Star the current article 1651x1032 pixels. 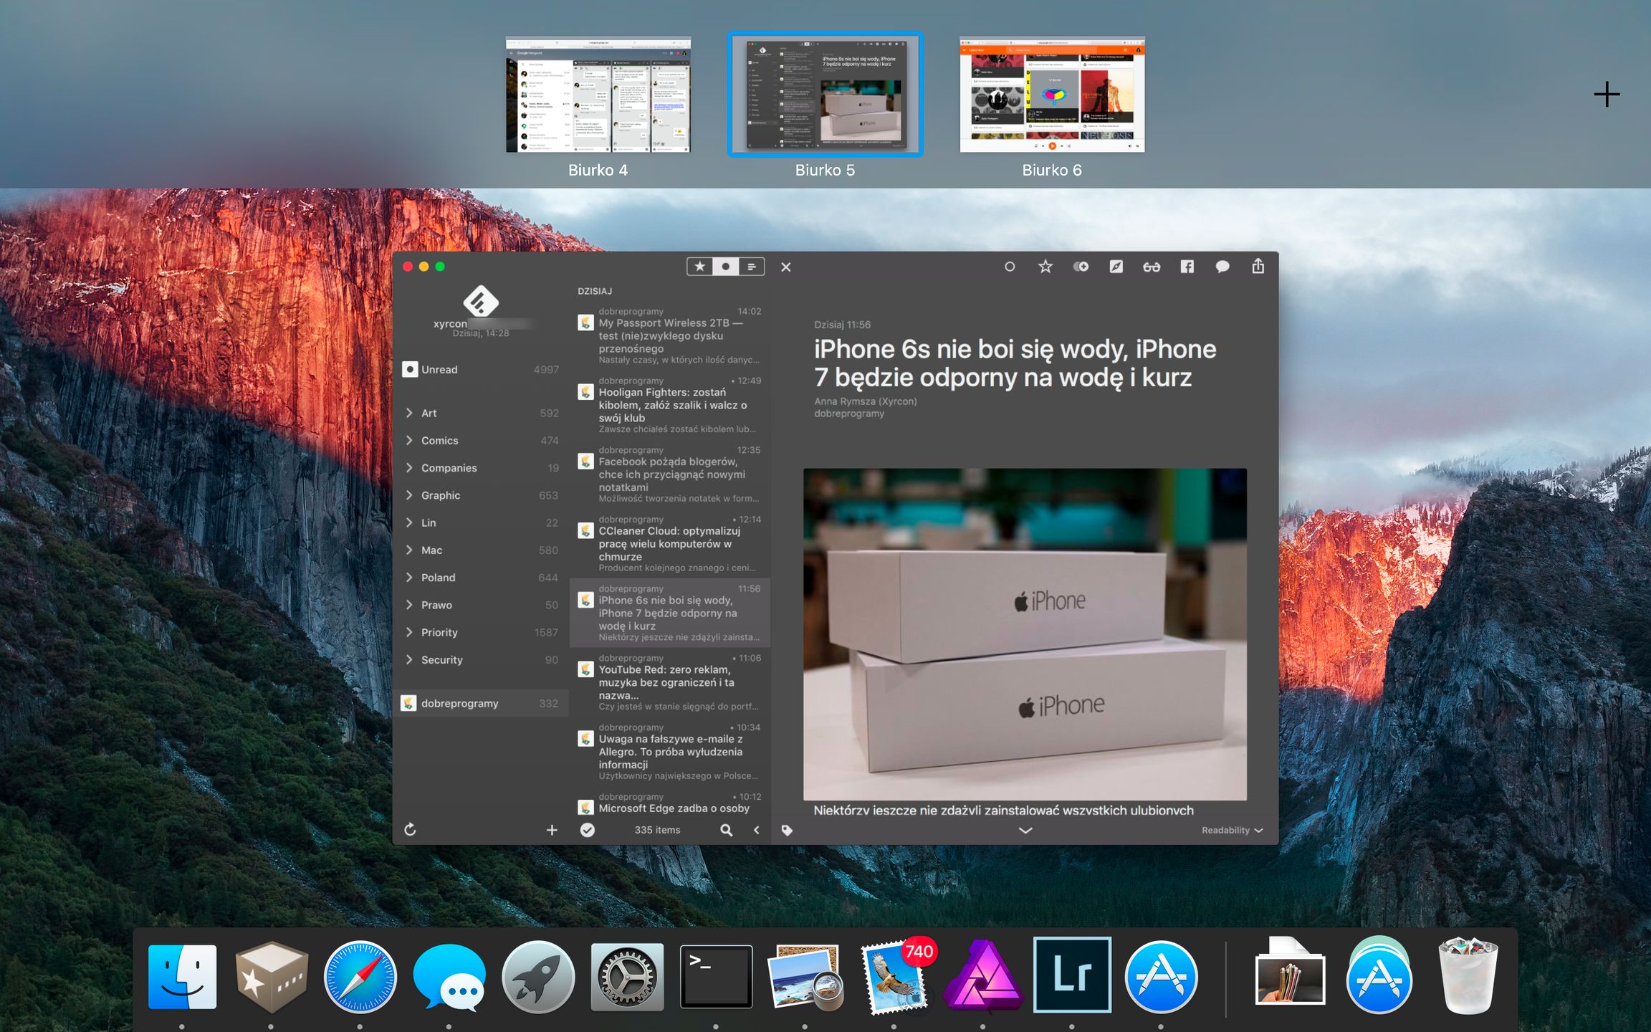tap(1045, 267)
